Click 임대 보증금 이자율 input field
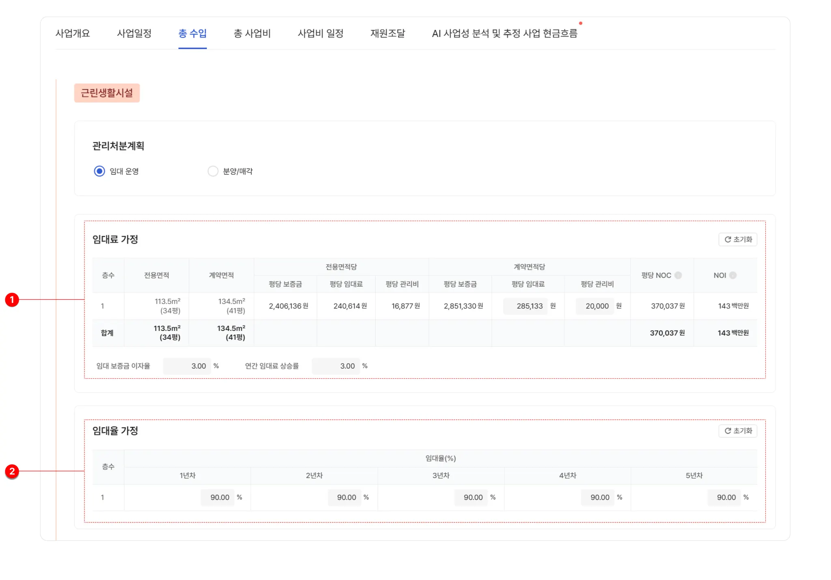The height and width of the screenshot is (580, 831). click(x=187, y=366)
